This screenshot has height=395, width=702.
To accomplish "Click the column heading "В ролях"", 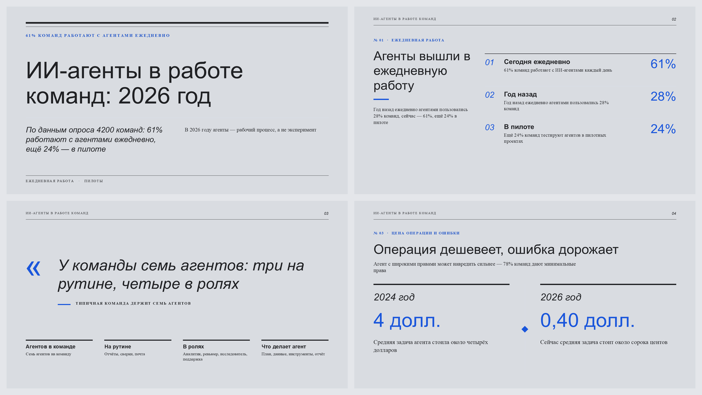I will click(x=193, y=347).
